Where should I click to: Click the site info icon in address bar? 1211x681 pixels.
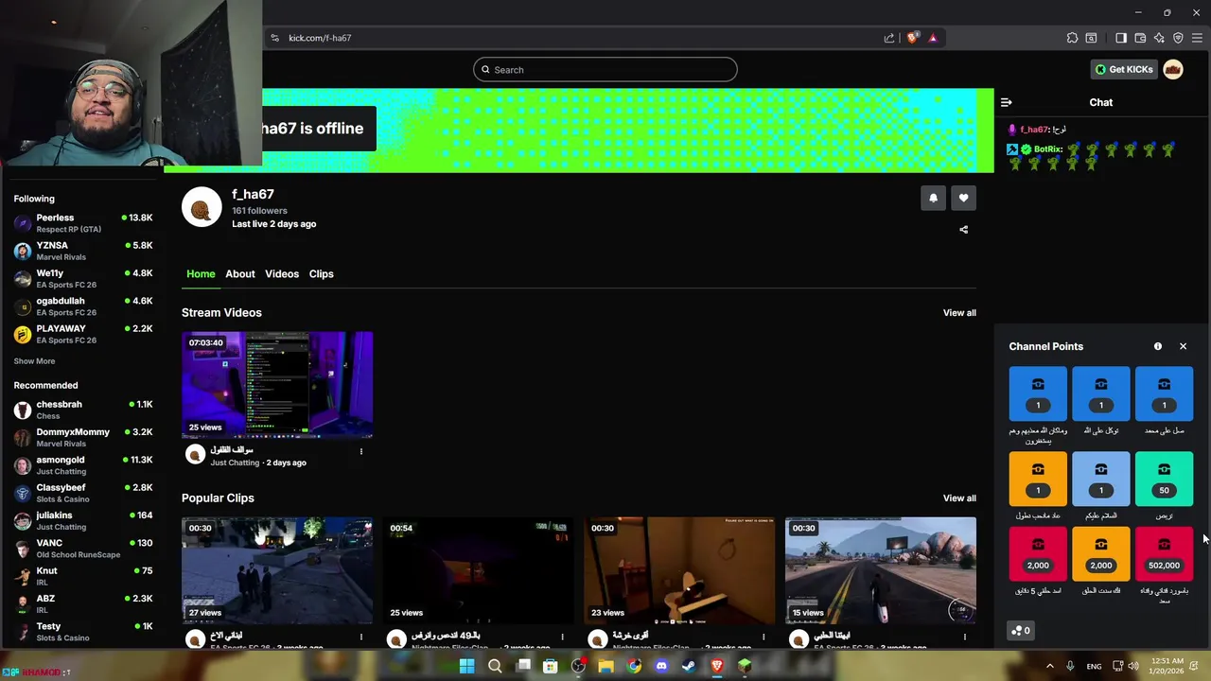coord(274,38)
